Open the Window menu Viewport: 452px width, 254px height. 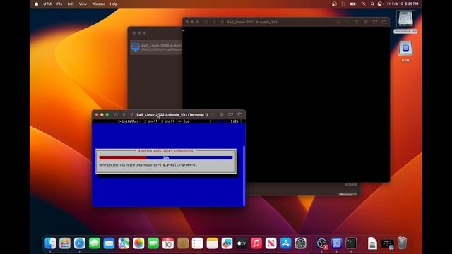click(98, 4)
